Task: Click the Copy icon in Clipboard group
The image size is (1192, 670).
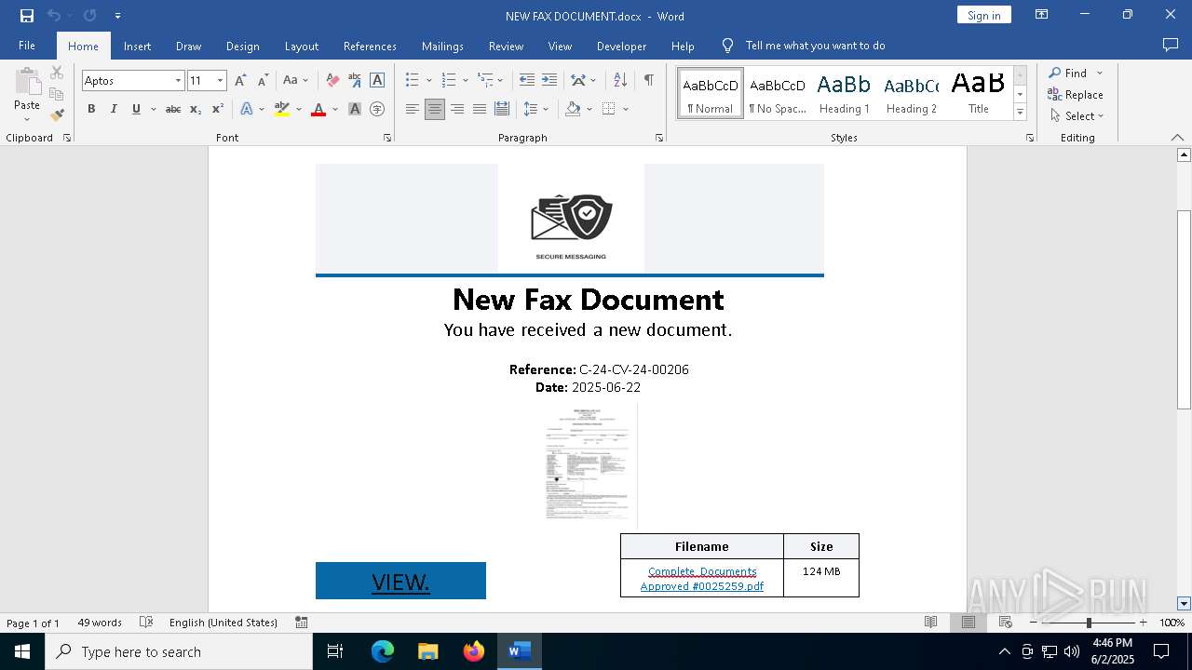Action: 57,94
